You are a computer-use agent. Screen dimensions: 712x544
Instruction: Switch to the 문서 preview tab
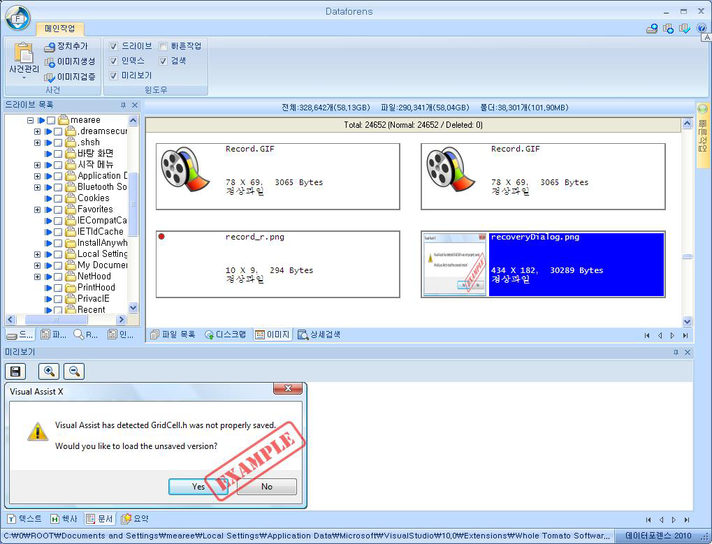click(x=99, y=519)
